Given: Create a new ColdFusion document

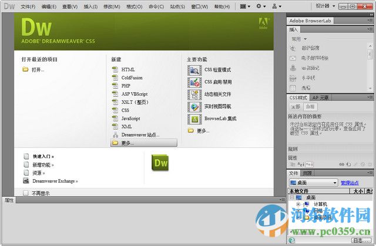Looking at the screenshot, I should pos(132,77).
